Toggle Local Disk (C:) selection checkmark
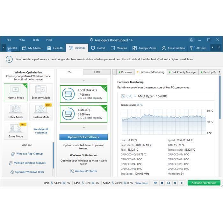 click(x=105, y=88)
